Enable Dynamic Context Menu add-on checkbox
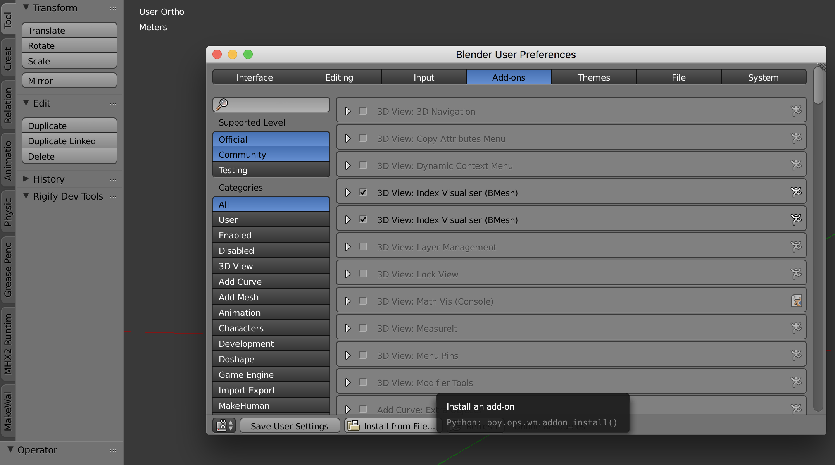The width and height of the screenshot is (835, 465). 363,165
